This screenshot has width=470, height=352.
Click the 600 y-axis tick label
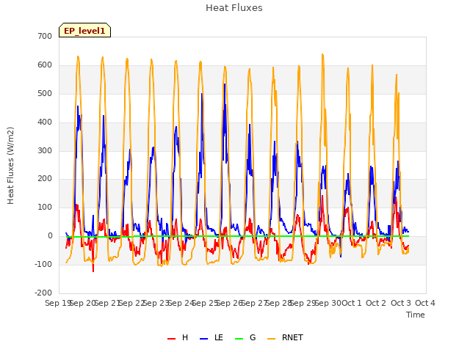(45, 65)
